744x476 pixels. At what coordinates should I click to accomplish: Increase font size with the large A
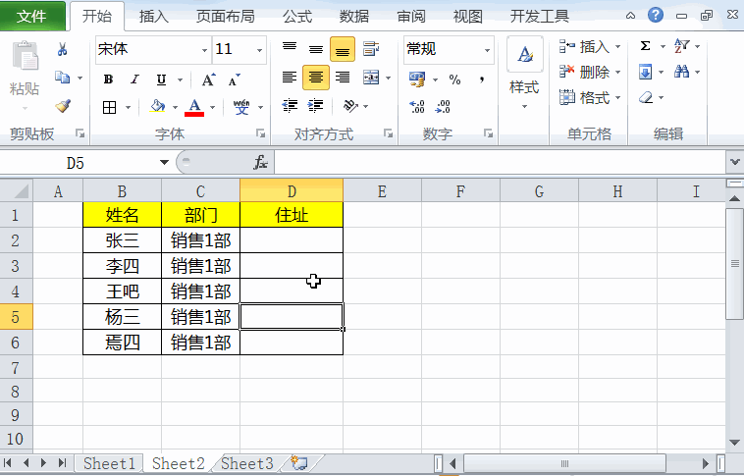tap(208, 79)
